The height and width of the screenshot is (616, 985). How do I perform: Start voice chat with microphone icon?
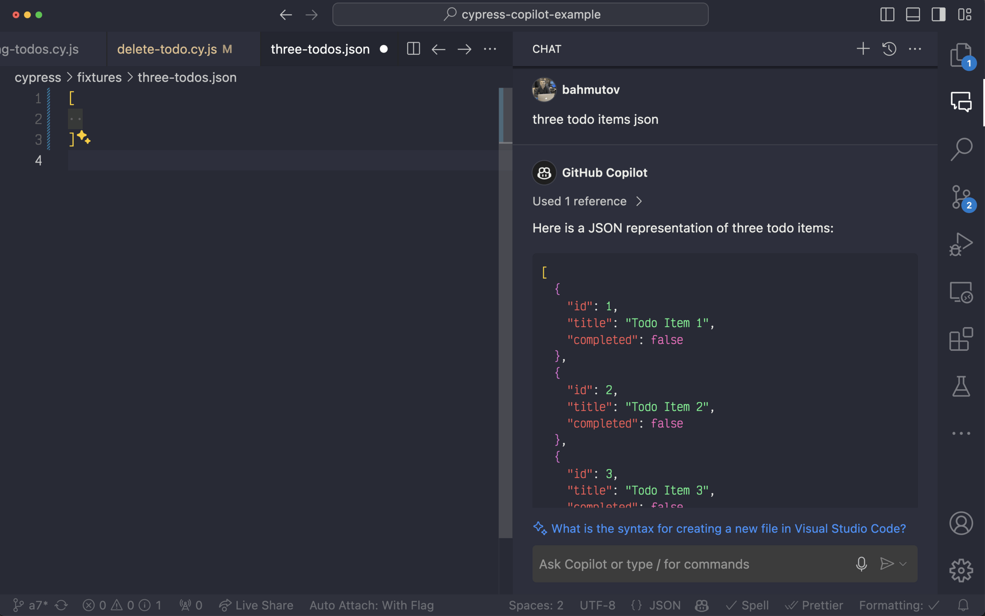tap(861, 564)
